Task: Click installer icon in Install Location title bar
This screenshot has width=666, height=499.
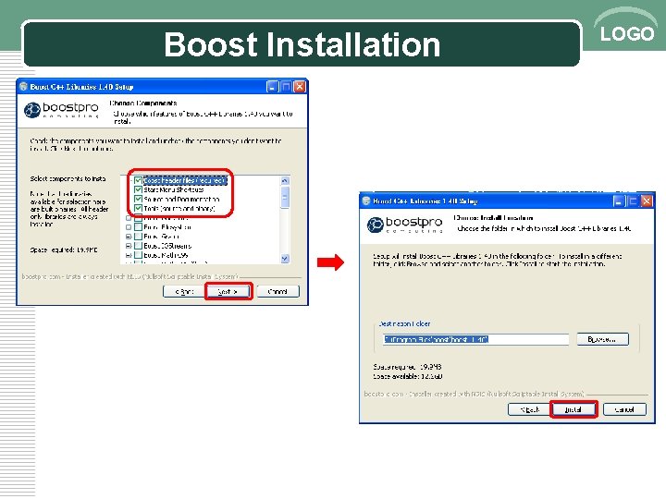Action: pos(366,201)
